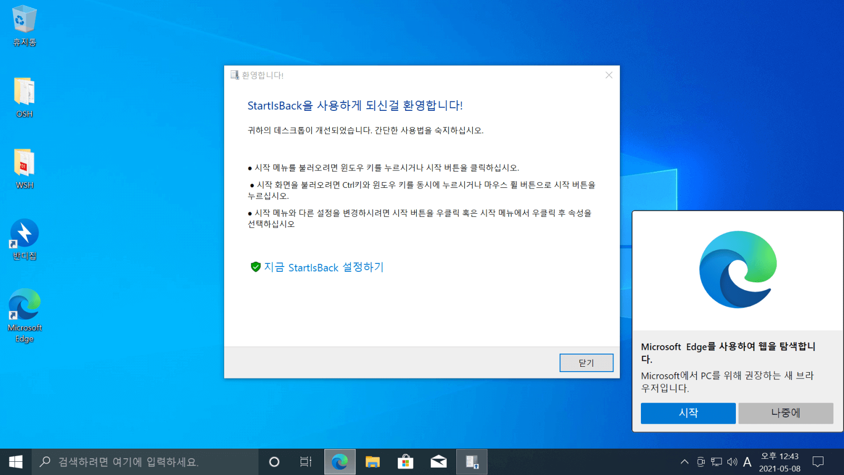844x475 pixels.
Task: Click the Edge popup heading text
Action: pos(728,353)
